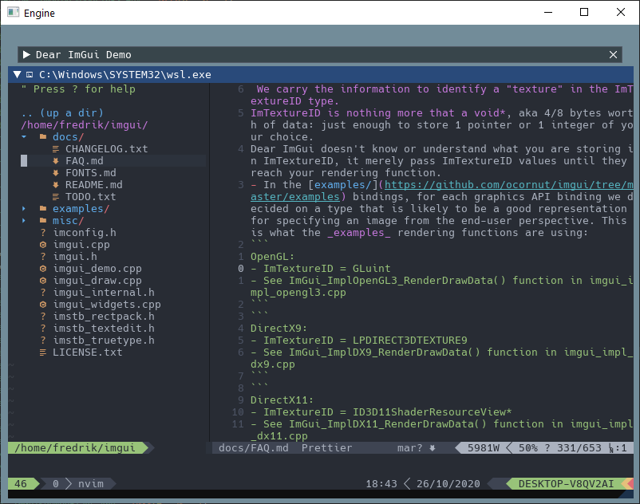
Task: Click docs/FAQ.md in the statusline
Action: point(254,447)
